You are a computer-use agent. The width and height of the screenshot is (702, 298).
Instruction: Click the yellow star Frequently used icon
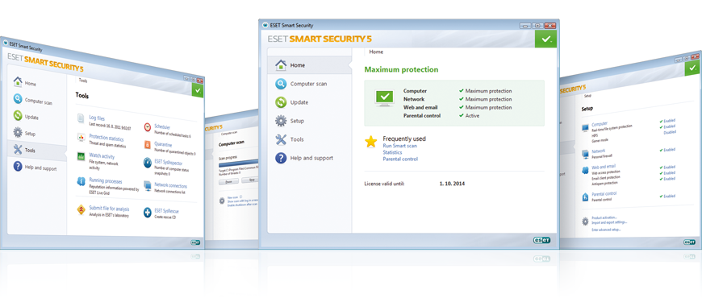[x=370, y=142]
